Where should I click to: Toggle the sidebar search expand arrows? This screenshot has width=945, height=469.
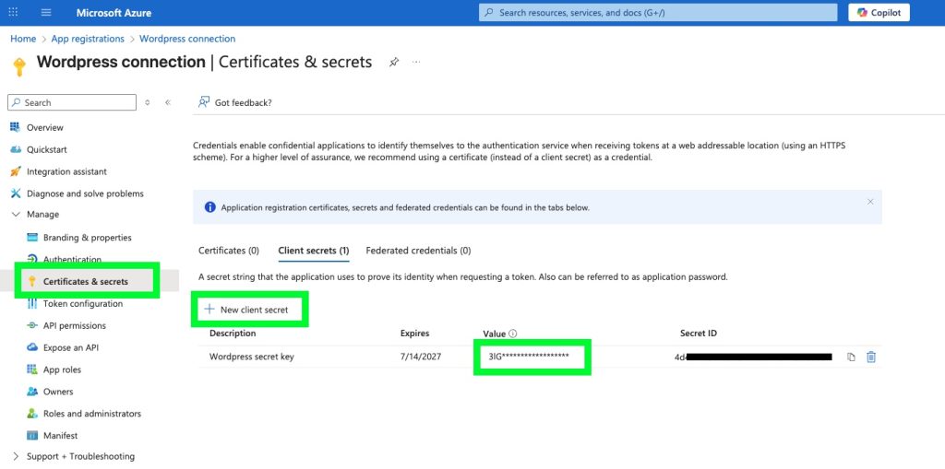coord(148,103)
